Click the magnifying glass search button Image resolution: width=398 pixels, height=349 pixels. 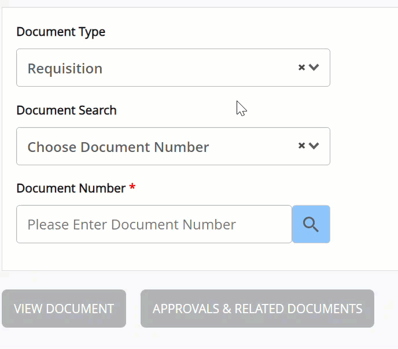[x=311, y=224]
